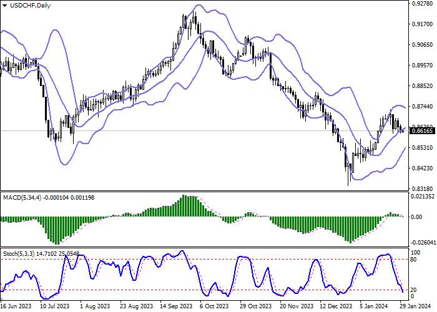Click the 0.90650 price axis label
Viewport: 437px width, 312px height.
[x=423, y=44]
